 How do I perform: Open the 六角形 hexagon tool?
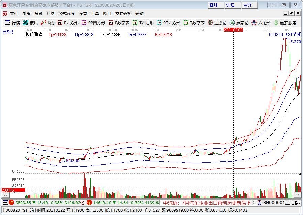261,23
